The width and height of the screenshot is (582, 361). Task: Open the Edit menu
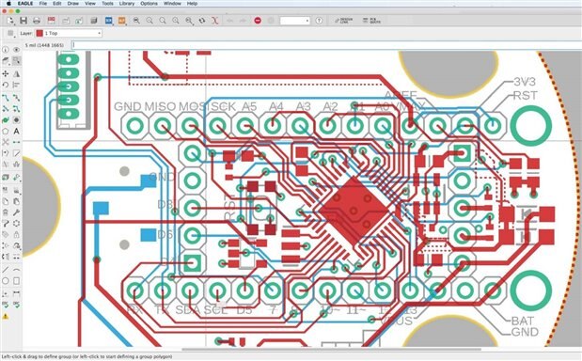coord(56,4)
